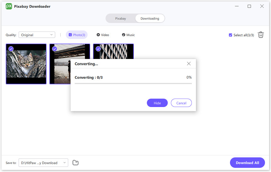Viewport: 271px width, 172px height.
Task: Maximize the Pixabay Downloader window
Action: coord(249,6)
